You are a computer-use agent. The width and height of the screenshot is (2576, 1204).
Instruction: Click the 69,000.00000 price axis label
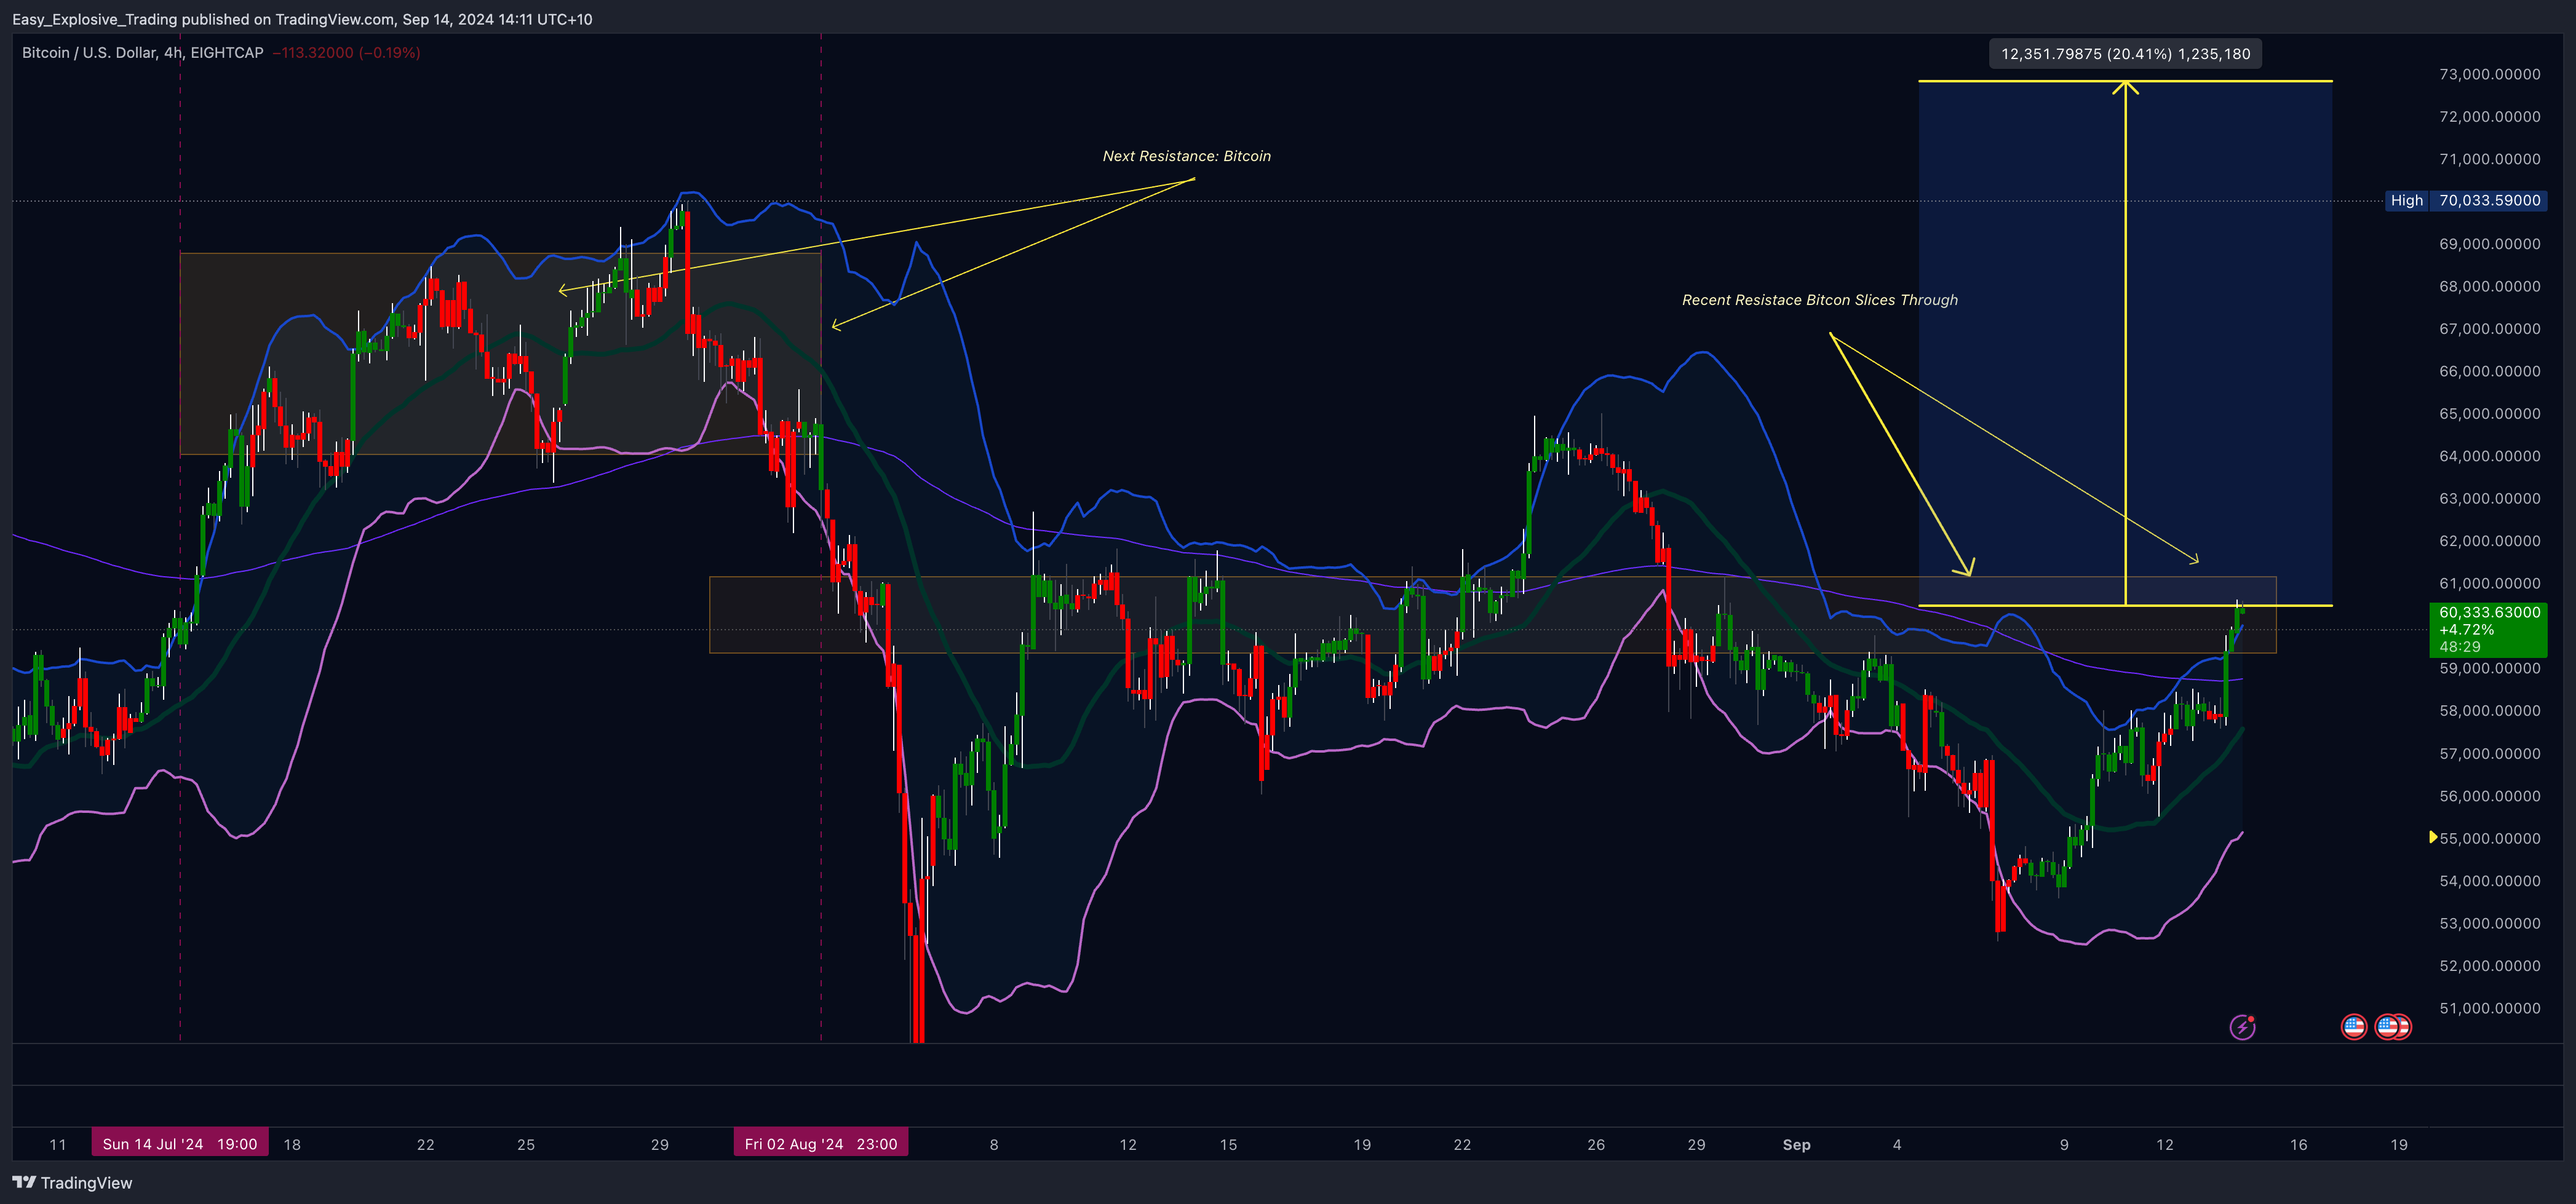tap(2490, 244)
